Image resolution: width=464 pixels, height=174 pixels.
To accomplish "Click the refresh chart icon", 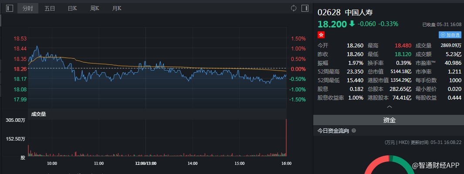I will 294,8.
